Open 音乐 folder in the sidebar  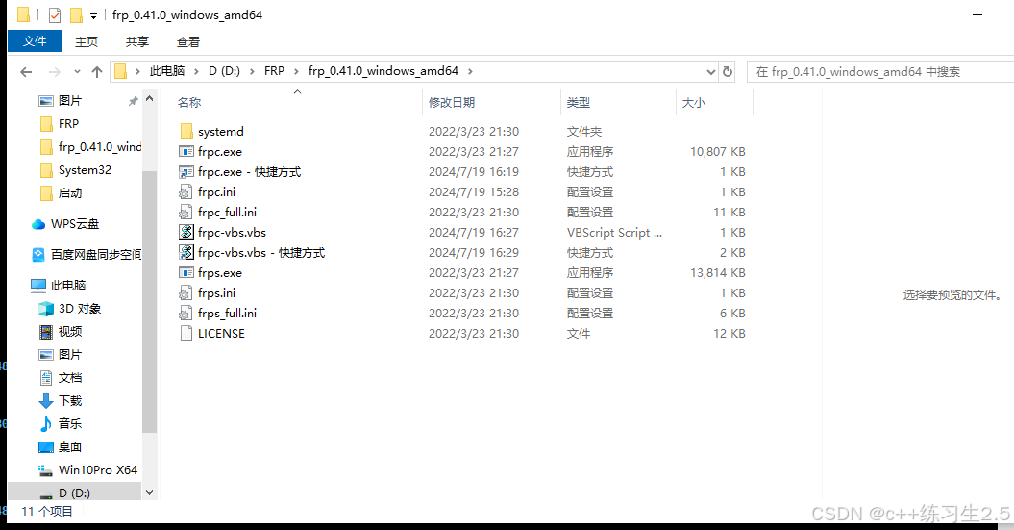(61, 424)
